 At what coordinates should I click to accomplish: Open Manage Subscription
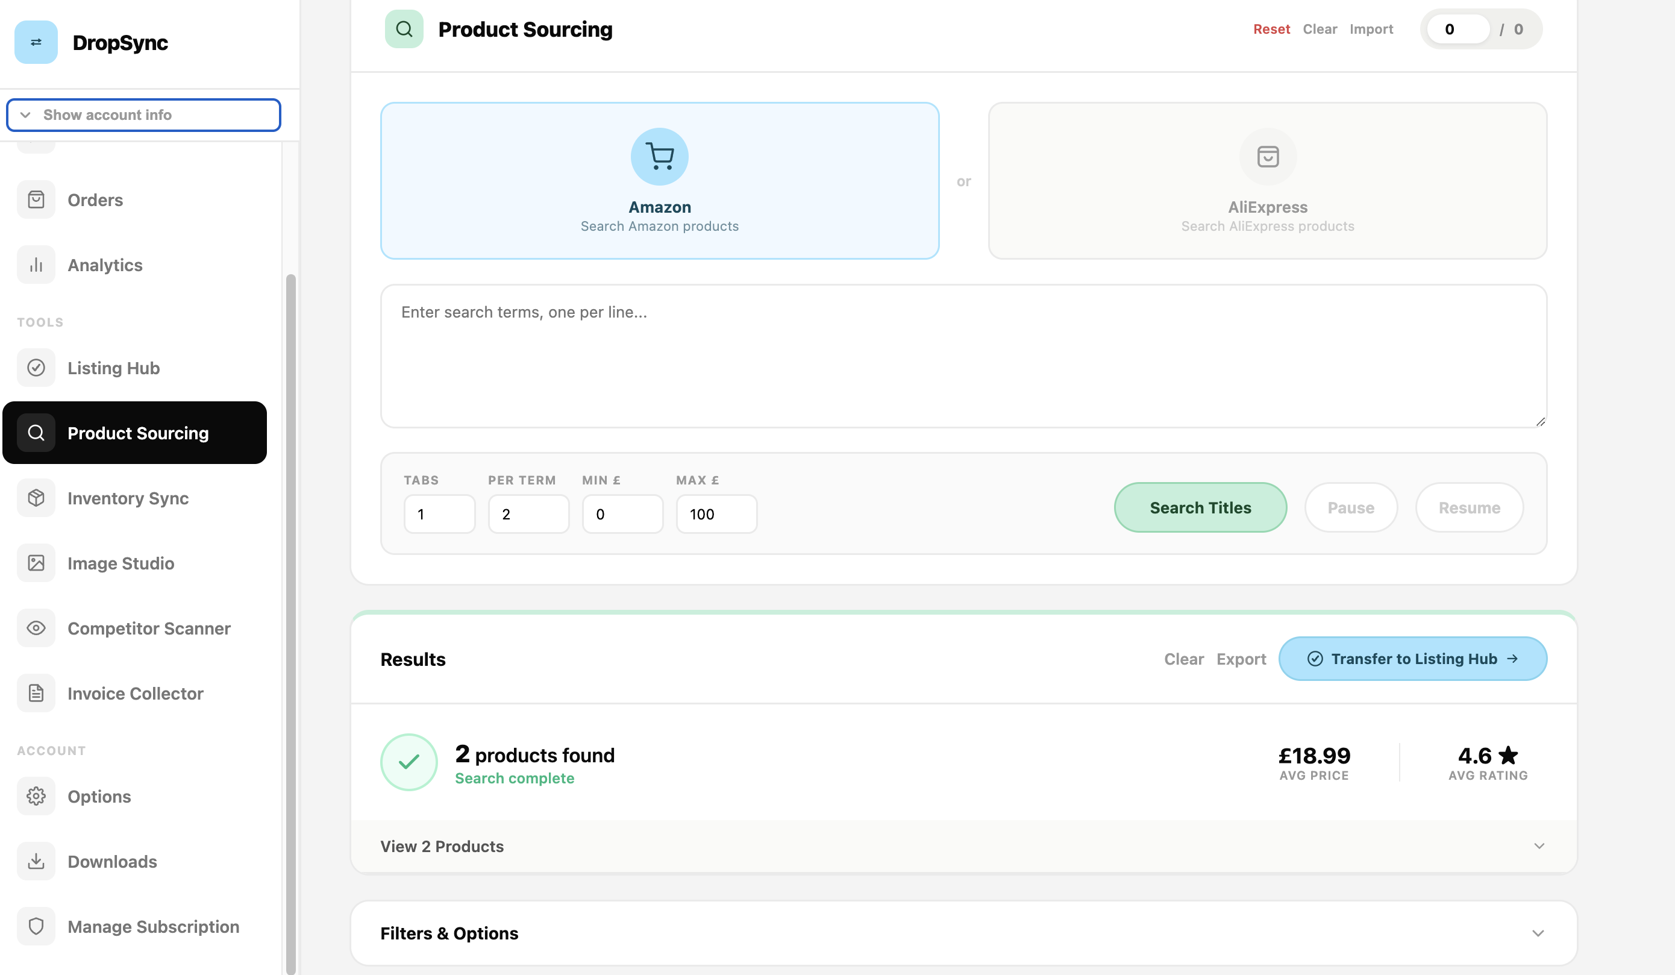tap(135, 926)
